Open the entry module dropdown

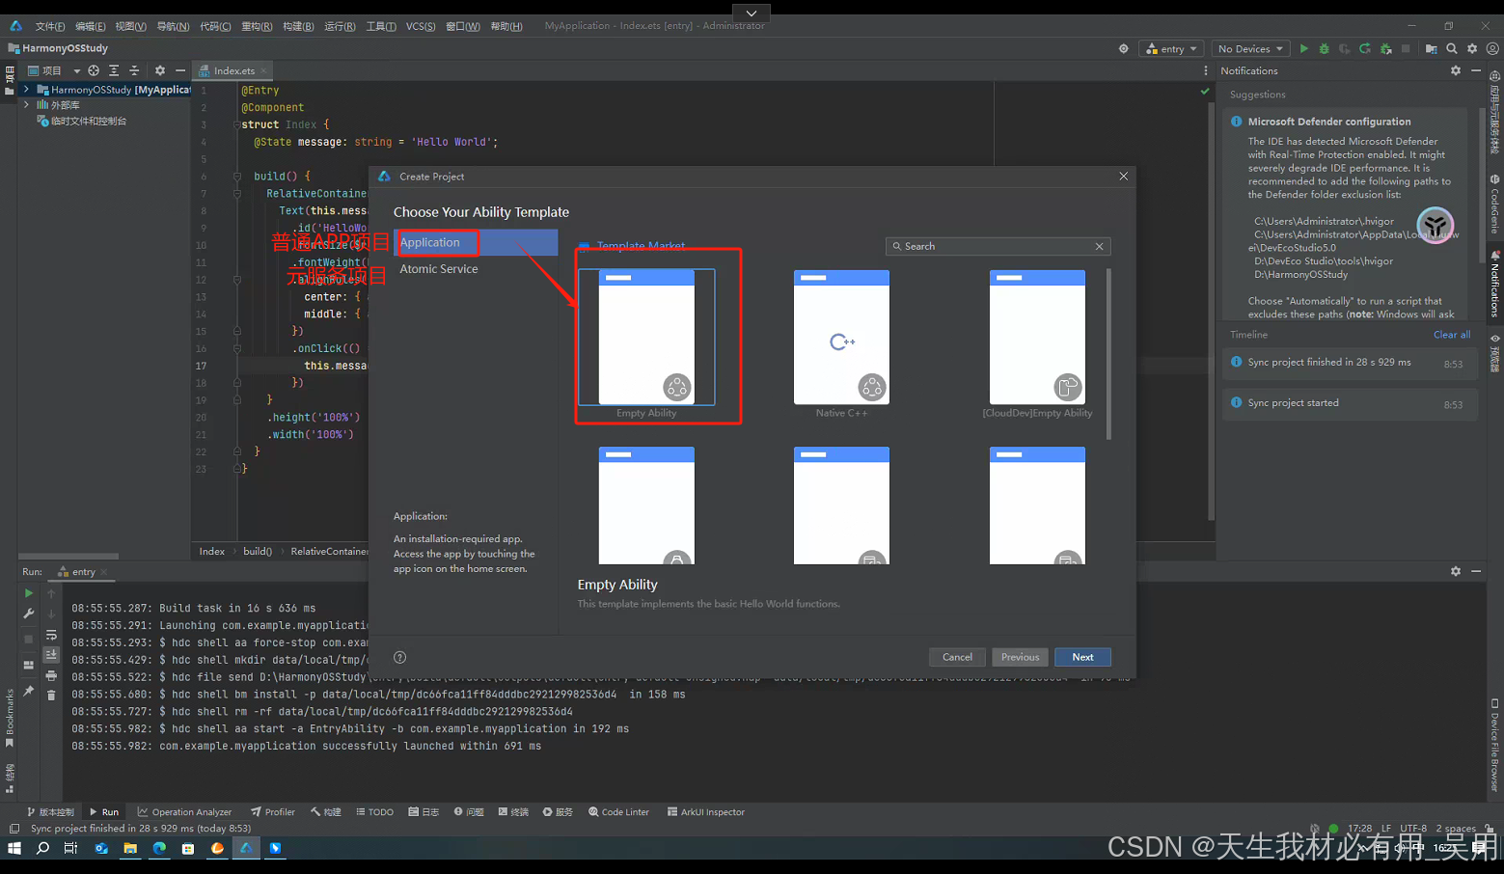click(x=1171, y=48)
